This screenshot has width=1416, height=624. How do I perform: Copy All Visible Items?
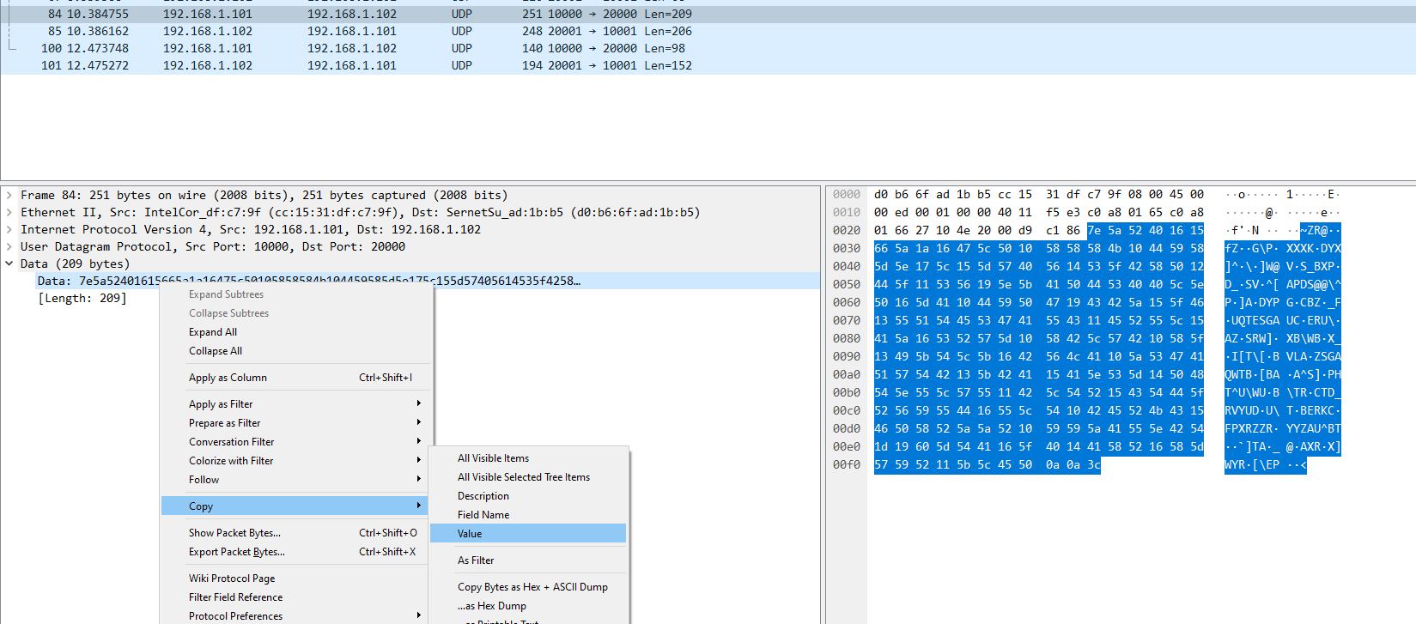pos(528,457)
